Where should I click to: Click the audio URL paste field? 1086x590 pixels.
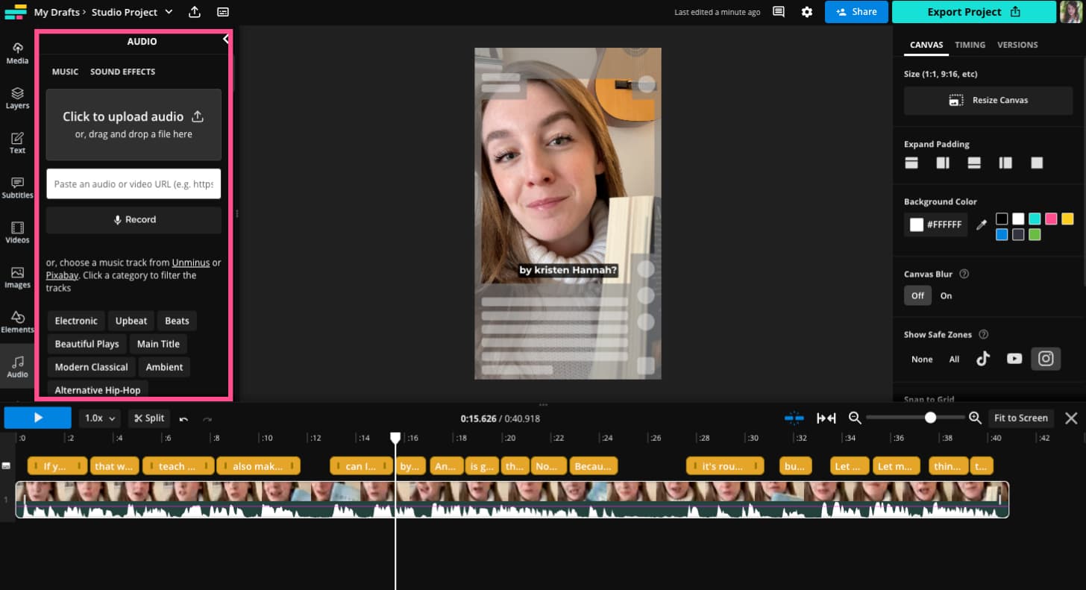[134, 183]
